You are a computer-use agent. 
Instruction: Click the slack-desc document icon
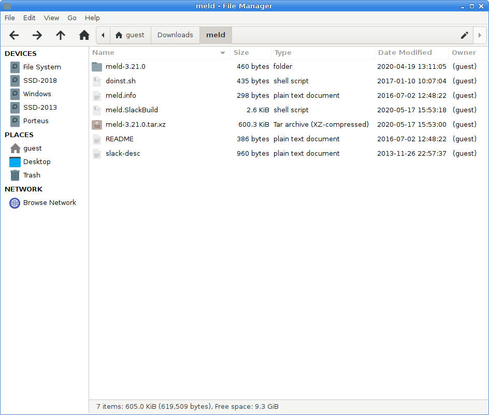pyautogui.click(x=97, y=154)
